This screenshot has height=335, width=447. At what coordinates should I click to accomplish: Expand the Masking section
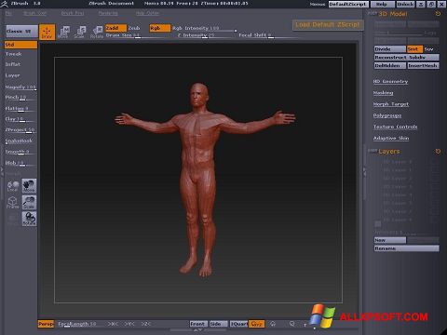[x=383, y=93]
